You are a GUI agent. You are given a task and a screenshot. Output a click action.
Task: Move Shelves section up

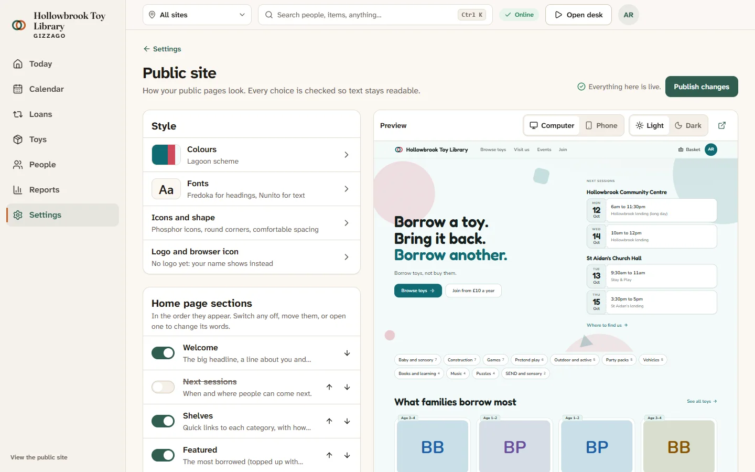coord(329,421)
